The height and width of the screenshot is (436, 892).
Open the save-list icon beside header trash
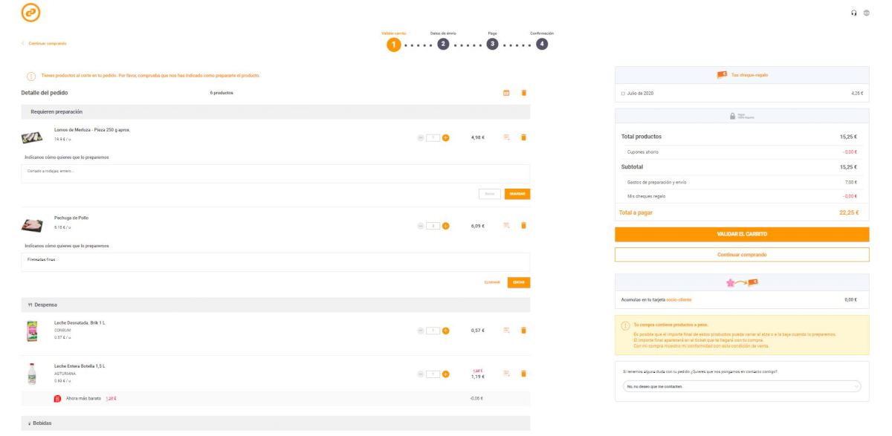[x=506, y=93]
